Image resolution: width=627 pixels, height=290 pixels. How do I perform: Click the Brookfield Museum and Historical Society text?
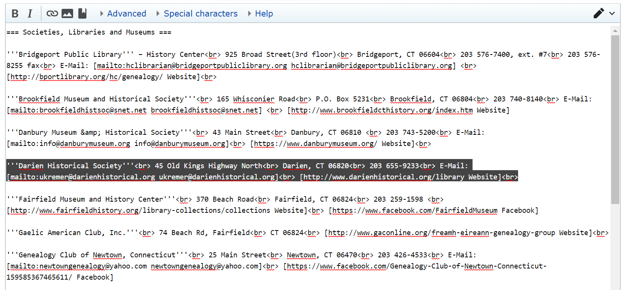click(101, 99)
